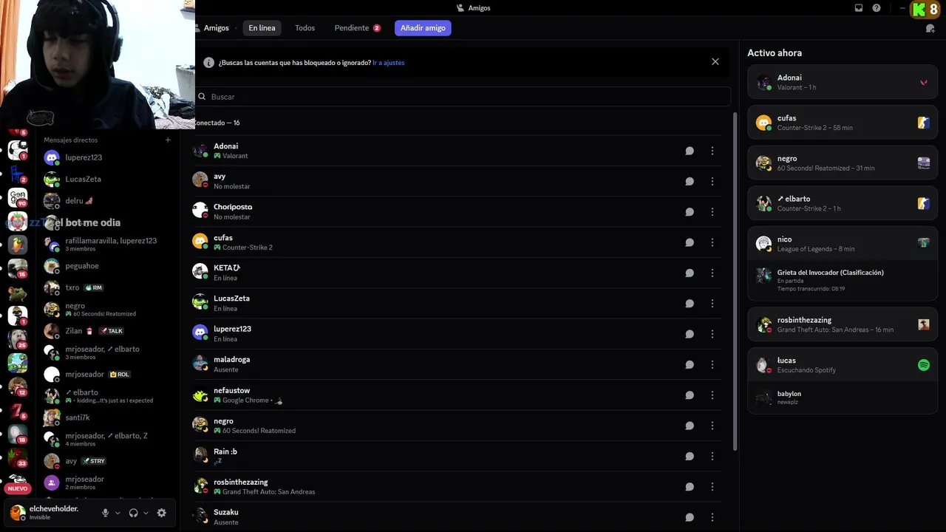Open the help question mark icon

point(877,8)
